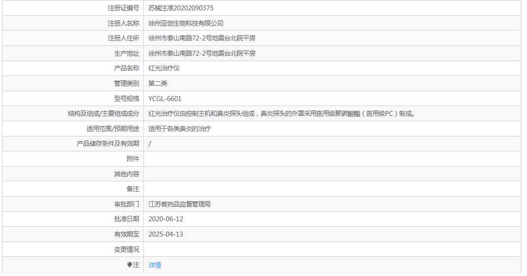Click the 管理类别 label

pyautogui.click(x=126, y=83)
